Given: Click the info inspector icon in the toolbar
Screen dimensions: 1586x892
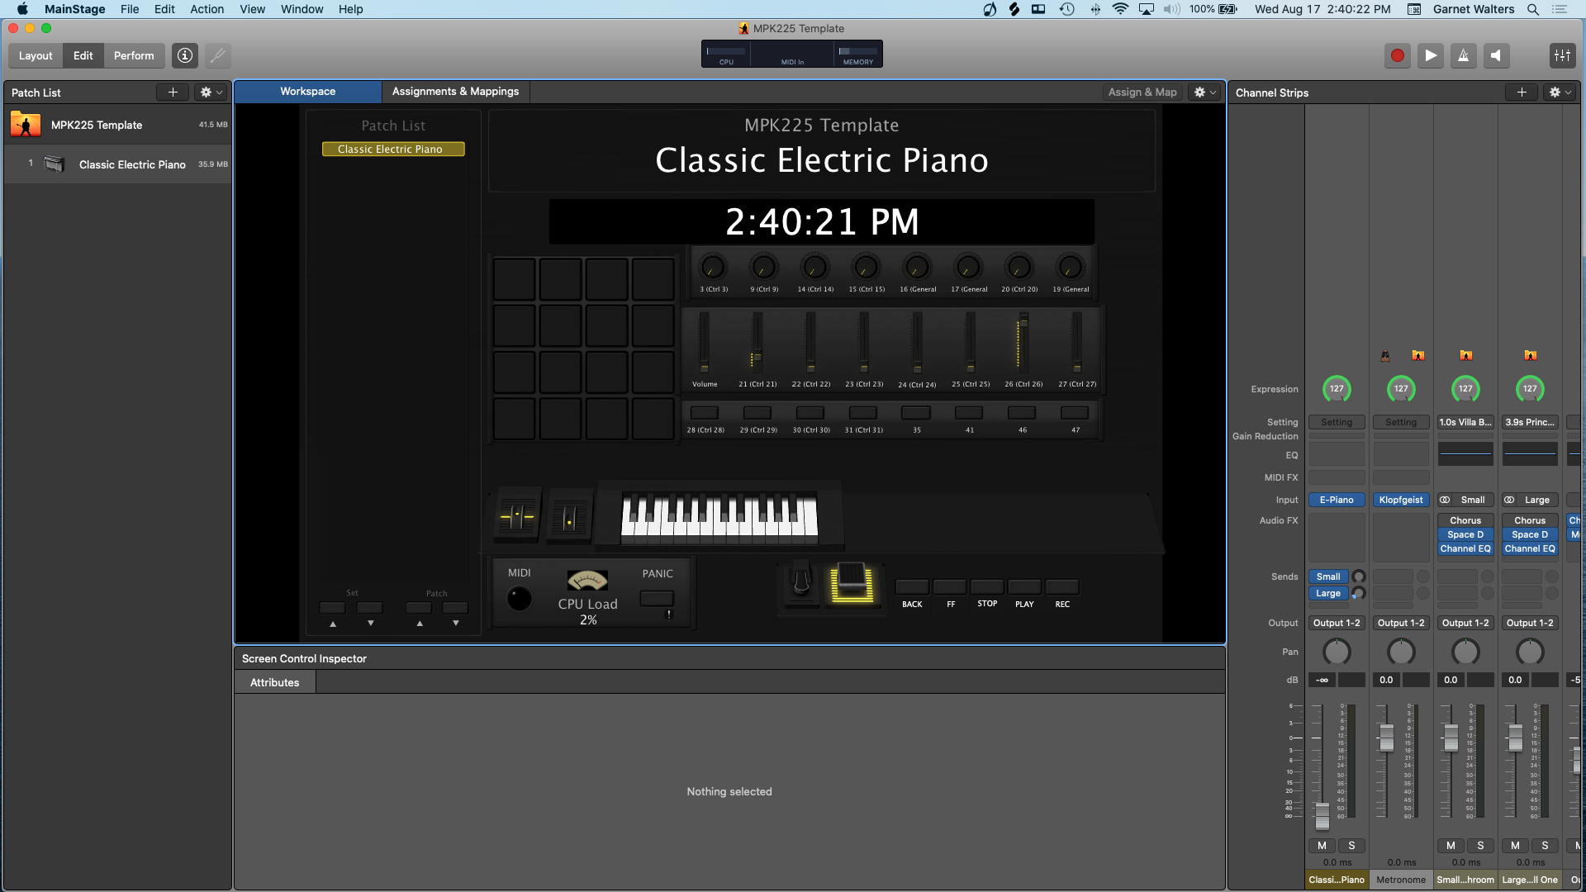Looking at the screenshot, I should pyautogui.click(x=185, y=55).
